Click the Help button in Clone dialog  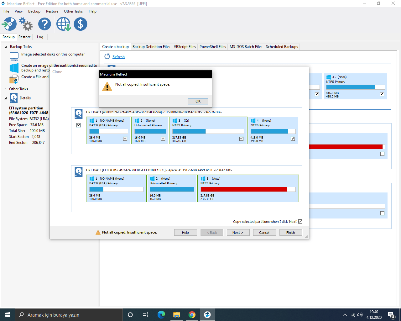click(185, 233)
